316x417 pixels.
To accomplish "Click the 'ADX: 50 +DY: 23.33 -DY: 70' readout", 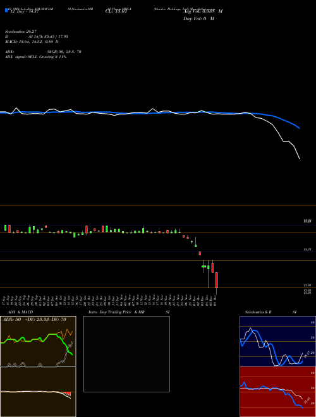I will click(34, 320).
